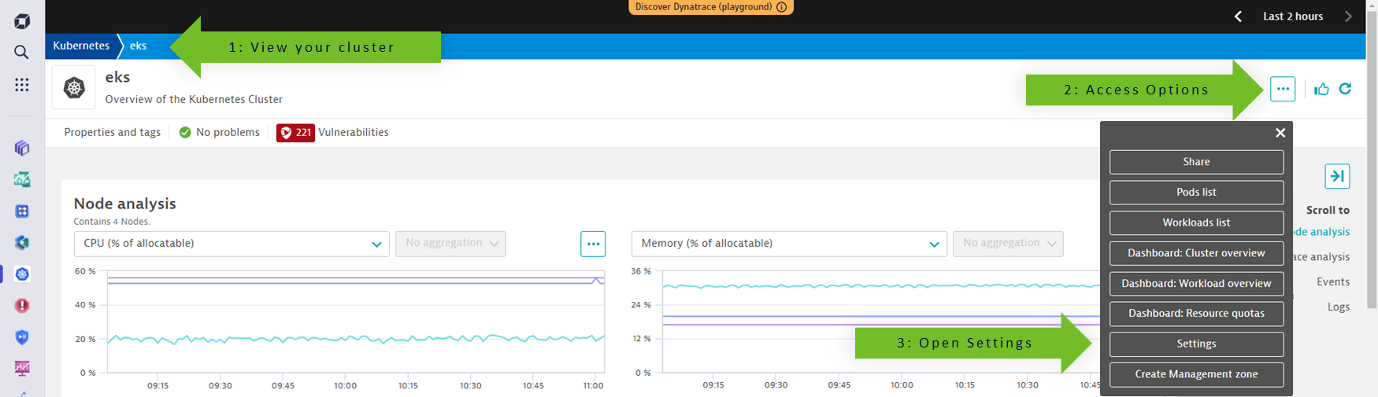Close the options popup with the X
Image resolution: width=1378 pixels, height=397 pixels.
pyautogui.click(x=1280, y=133)
